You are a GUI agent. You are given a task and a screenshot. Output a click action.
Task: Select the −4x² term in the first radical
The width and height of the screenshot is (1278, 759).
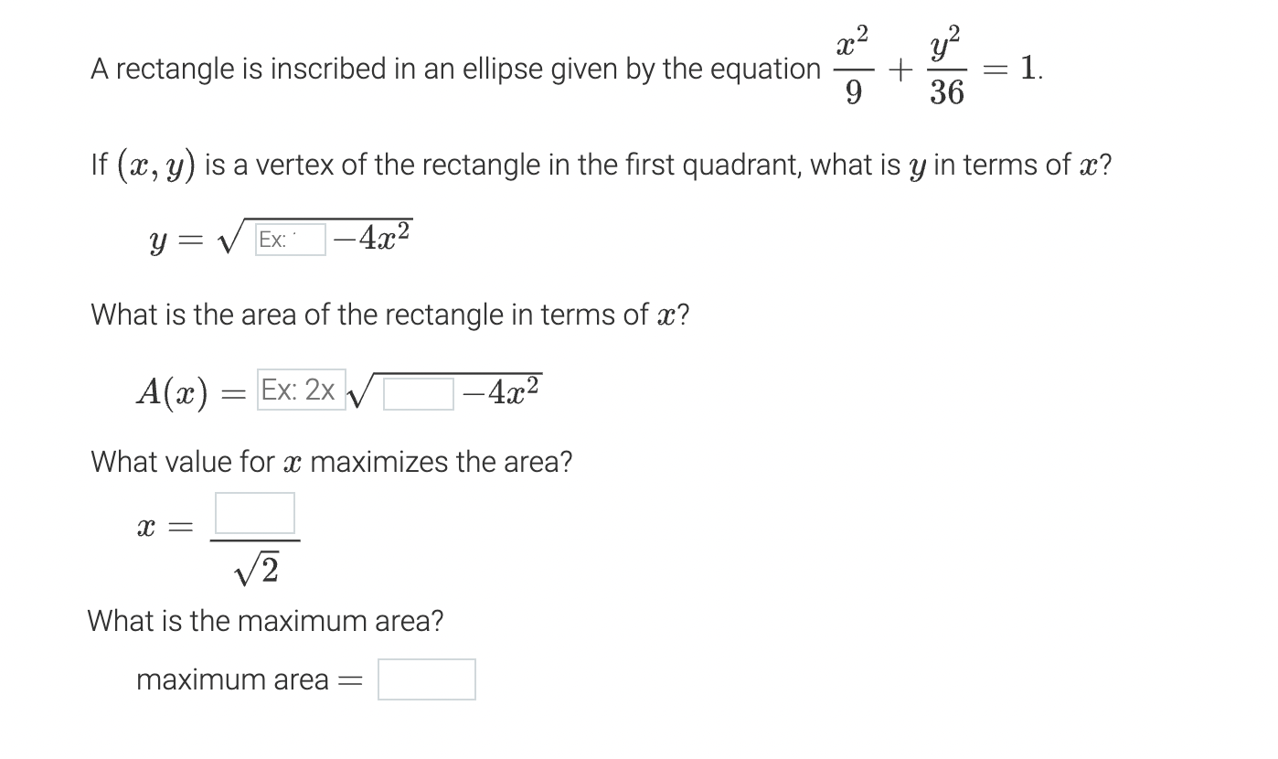369,236
